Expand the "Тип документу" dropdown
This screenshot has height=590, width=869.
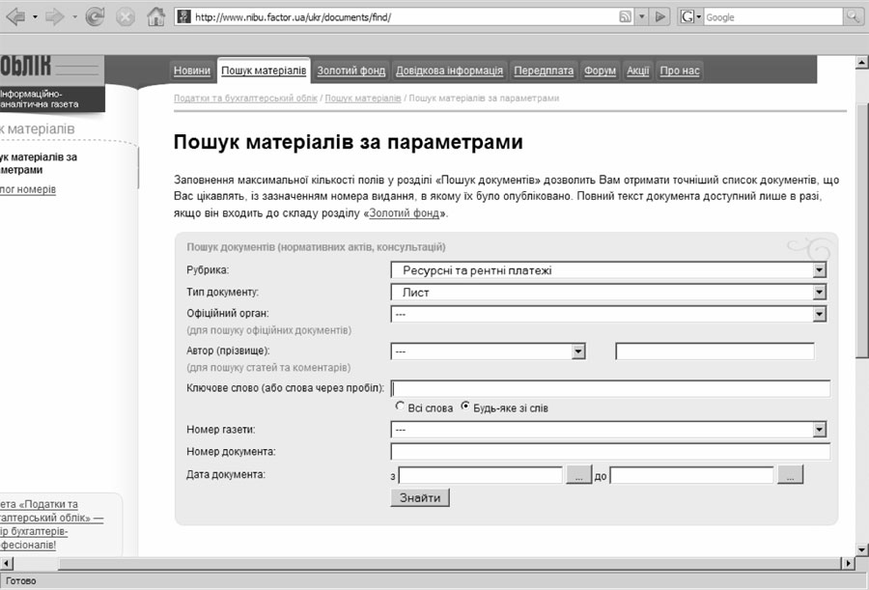click(819, 292)
